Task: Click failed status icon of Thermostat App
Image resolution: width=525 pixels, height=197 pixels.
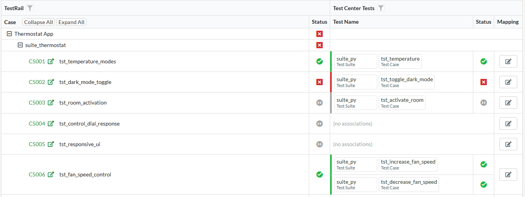Action: [x=320, y=34]
